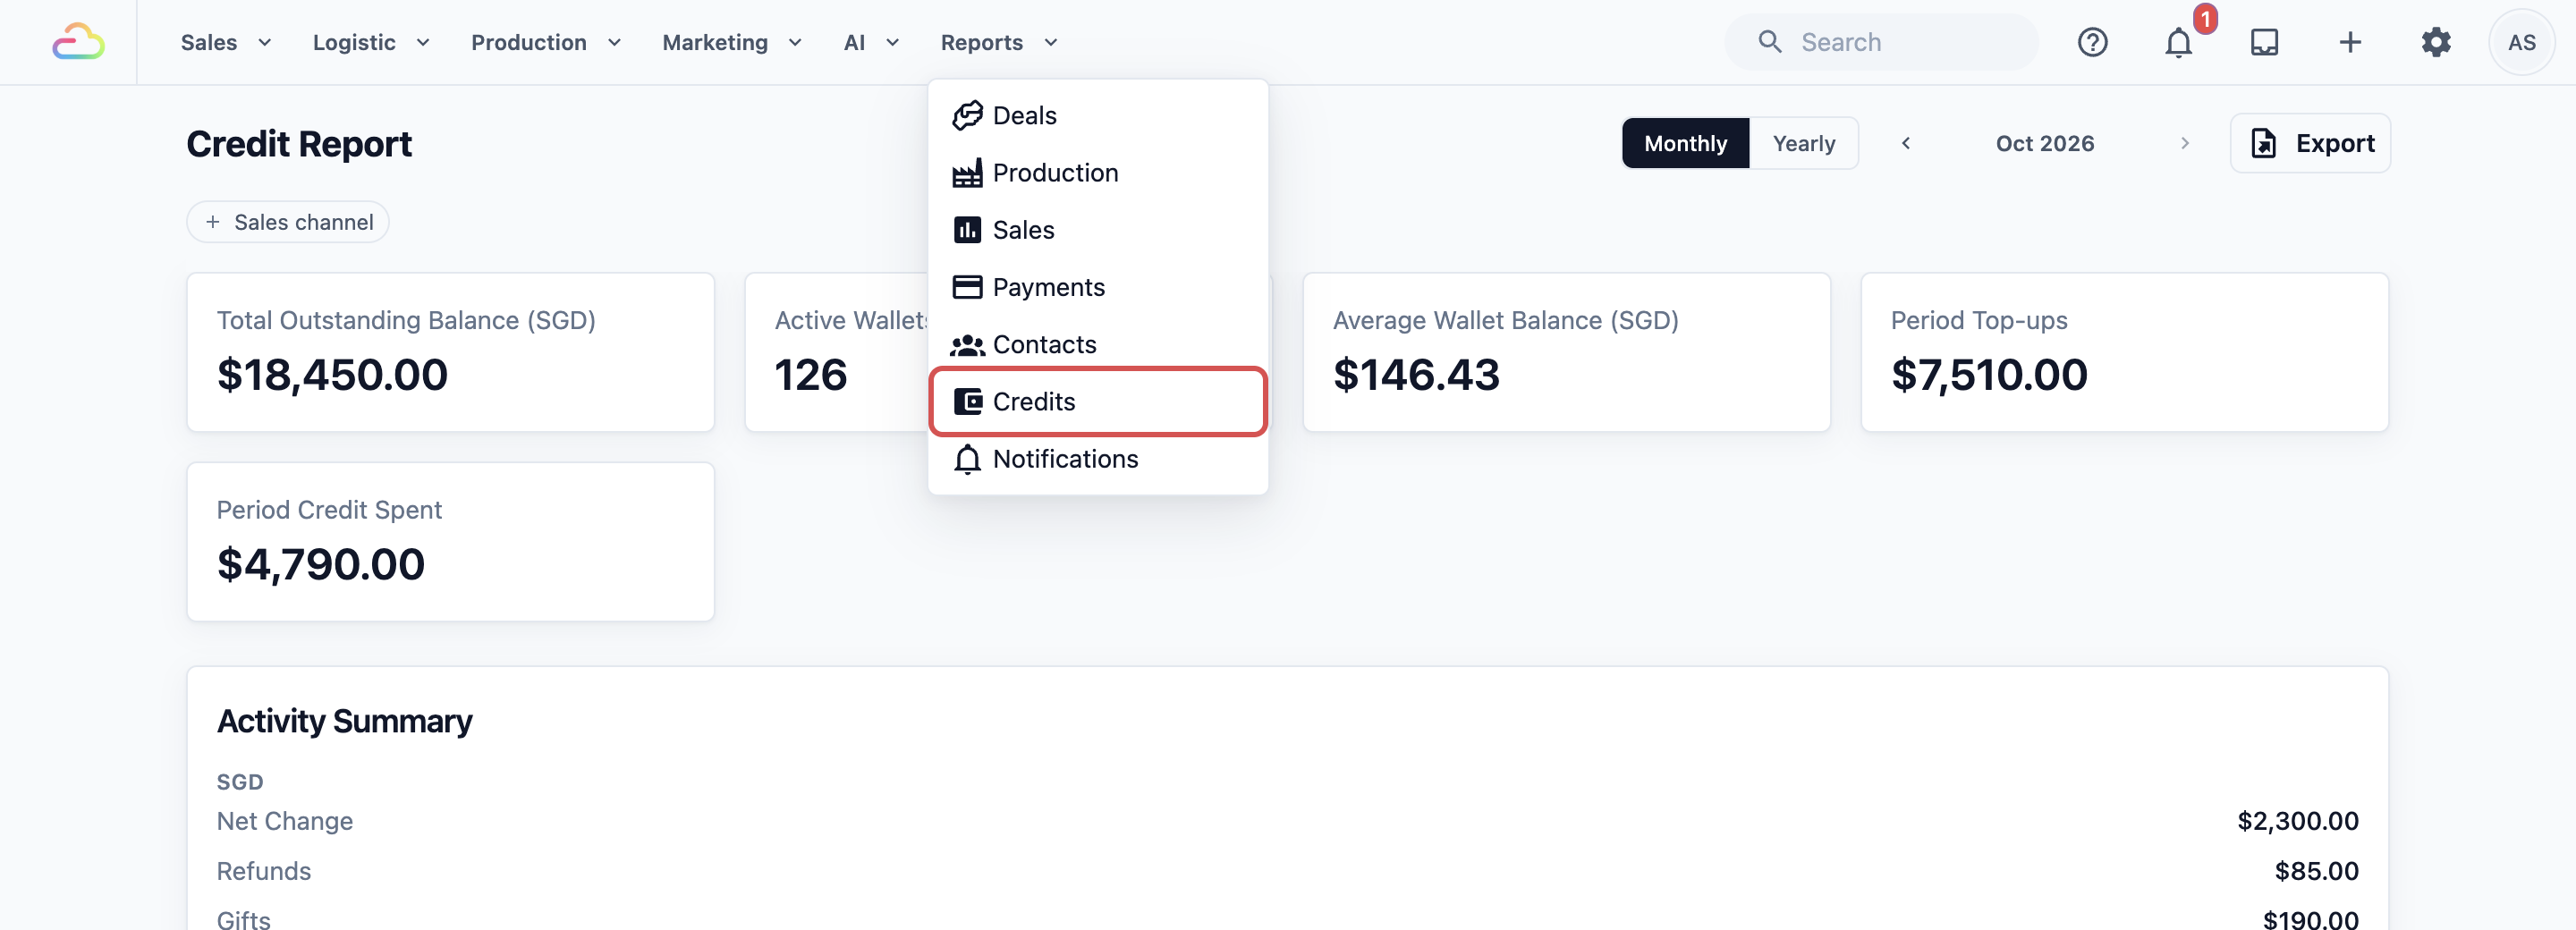
Task: Click the Net Change $2,300.00 amount
Action: coord(2297,821)
